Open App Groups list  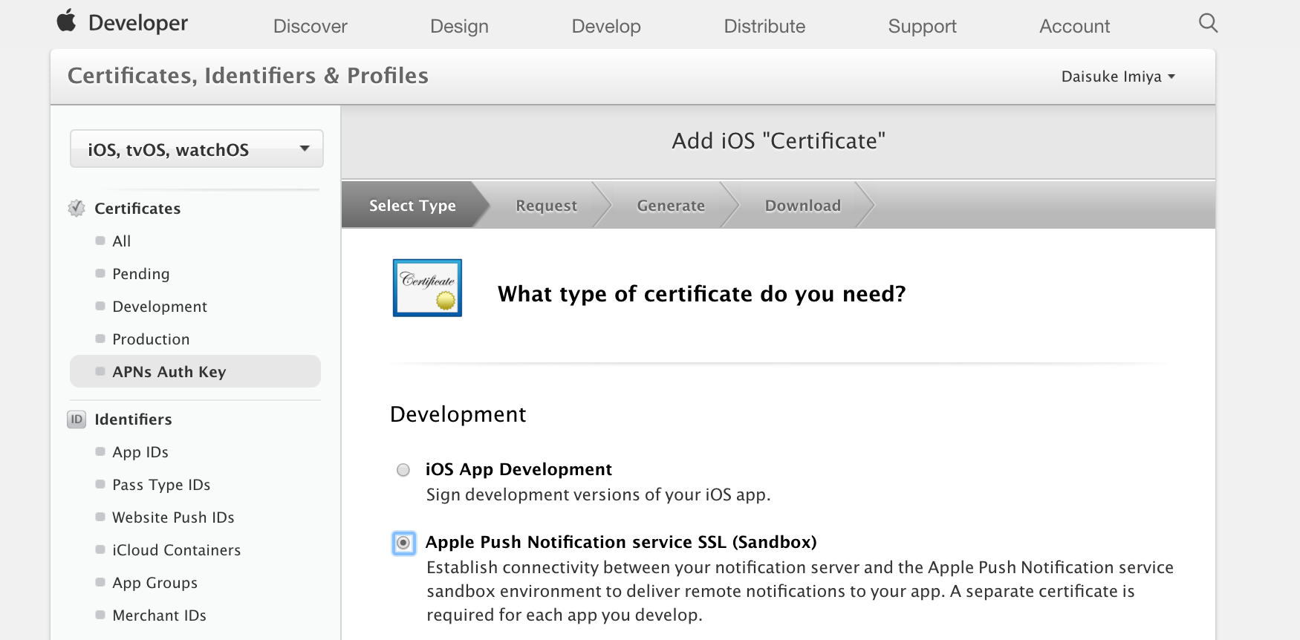[x=155, y=583]
